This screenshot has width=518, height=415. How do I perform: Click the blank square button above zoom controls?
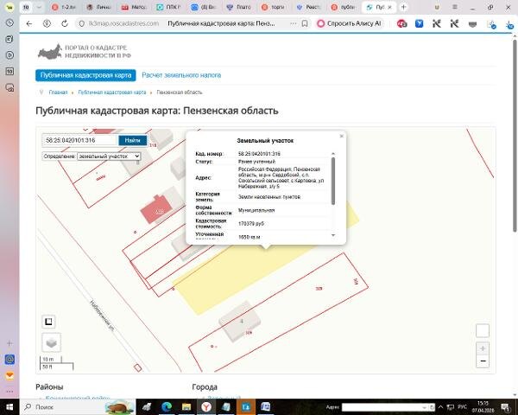click(x=483, y=330)
